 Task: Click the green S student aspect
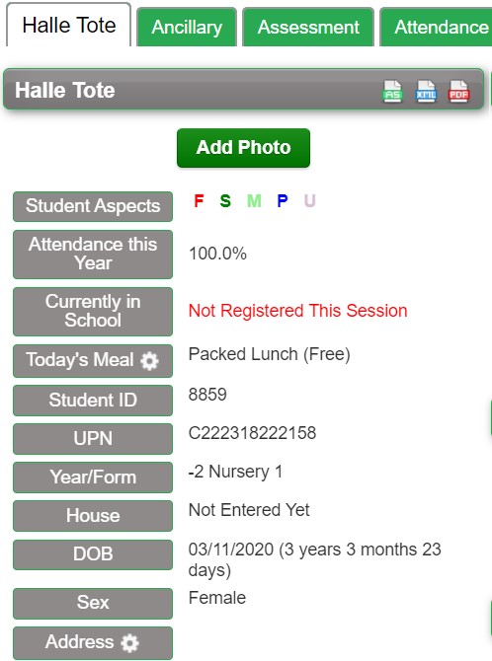225,200
